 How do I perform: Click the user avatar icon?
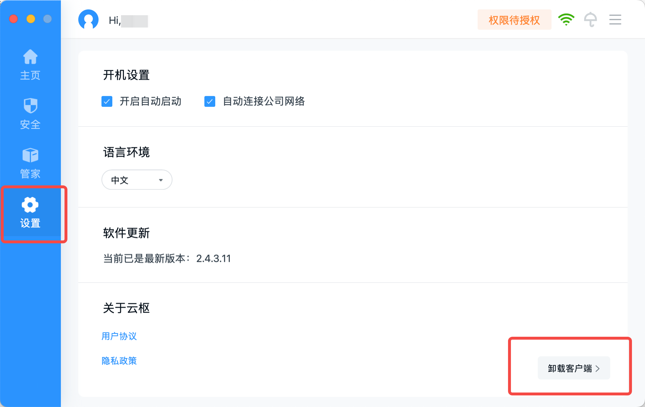pyautogui.click(x=88, y=20)
